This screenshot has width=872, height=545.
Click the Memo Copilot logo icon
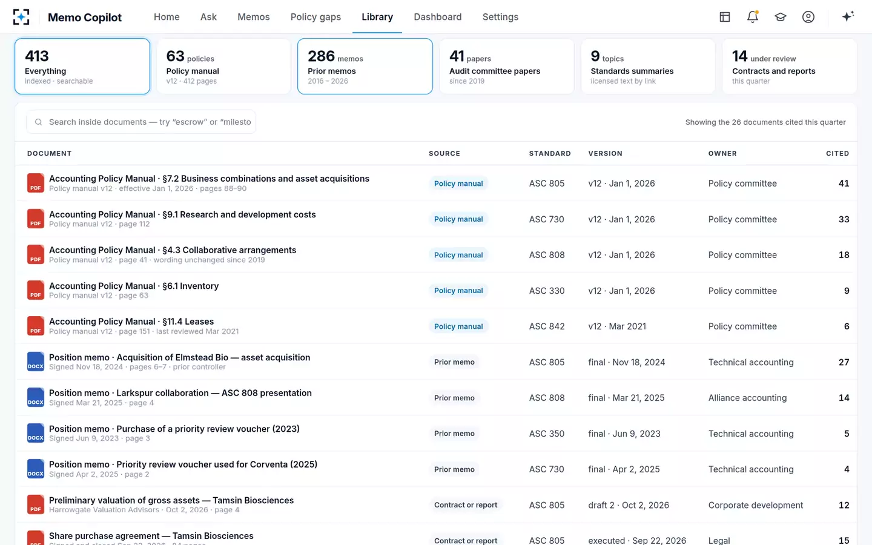tap(21, 17)
